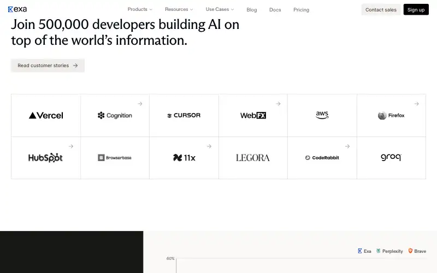This screenshot has width=437, height=273.
Task: Click the Cognition logo
Action: coord(115,115)
